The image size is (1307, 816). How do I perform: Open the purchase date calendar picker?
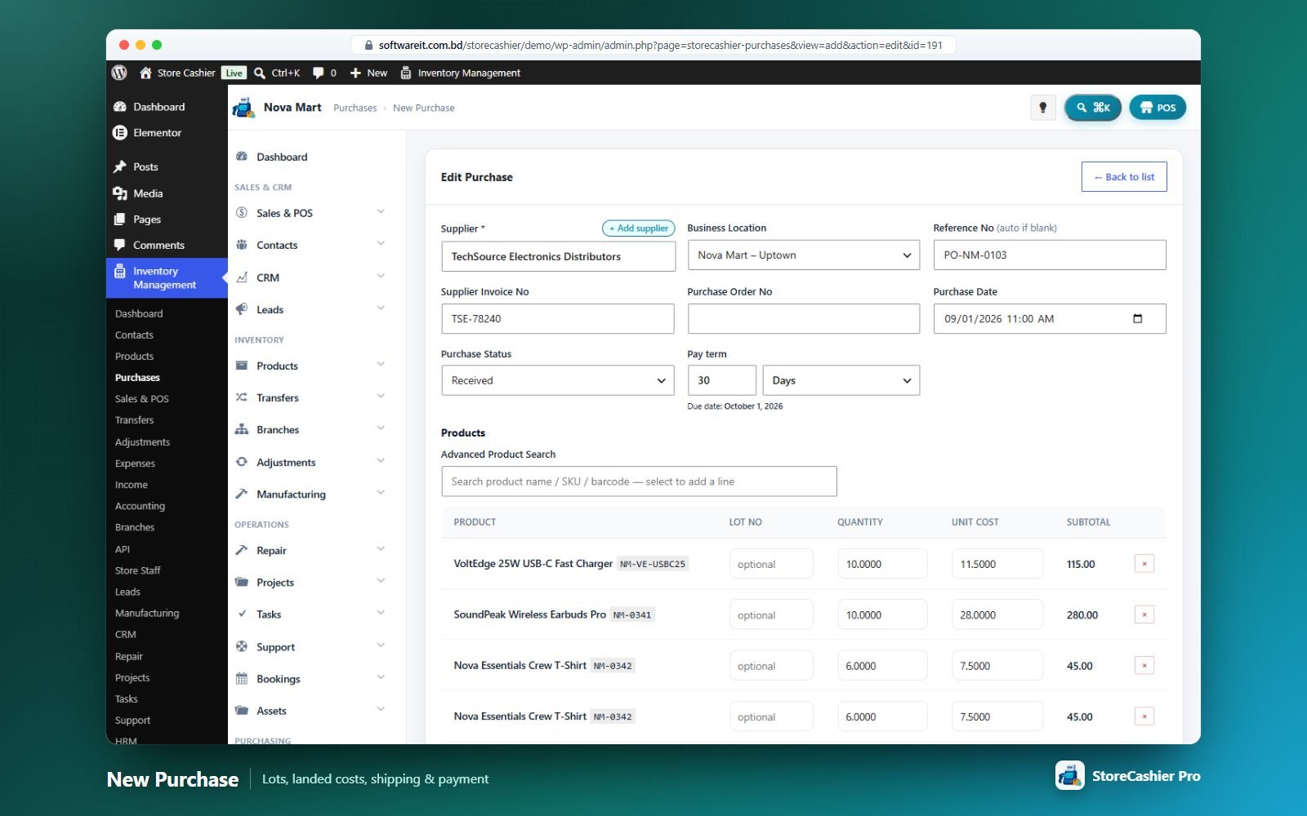1137,318
